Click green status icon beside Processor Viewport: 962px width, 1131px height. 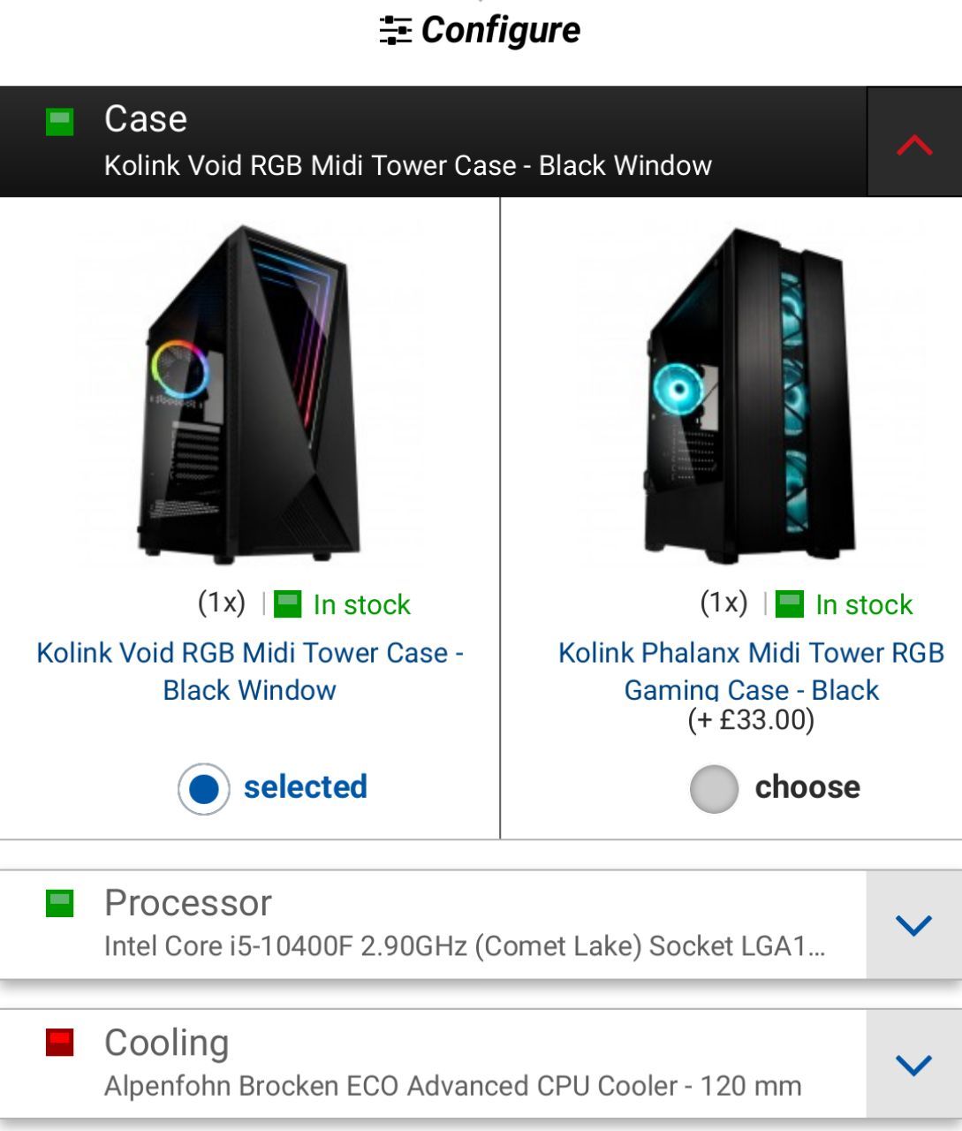coord(60,904)
